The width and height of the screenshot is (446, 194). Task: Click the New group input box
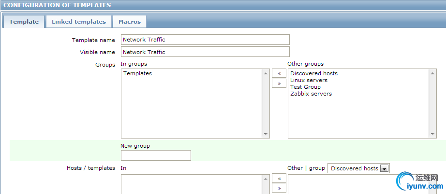[x=156, y=155]
